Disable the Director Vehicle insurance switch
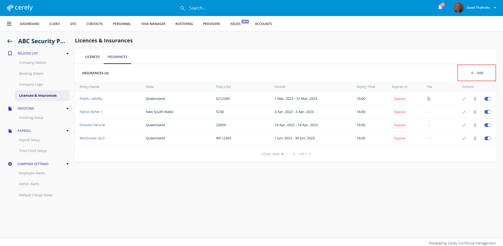This screenshot has width=503, height=246. [487, 125]
